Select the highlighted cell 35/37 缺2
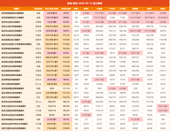Image resolution: width=170 pixels, height=131 pixels. pyautogui.click(x=163, y=110)
